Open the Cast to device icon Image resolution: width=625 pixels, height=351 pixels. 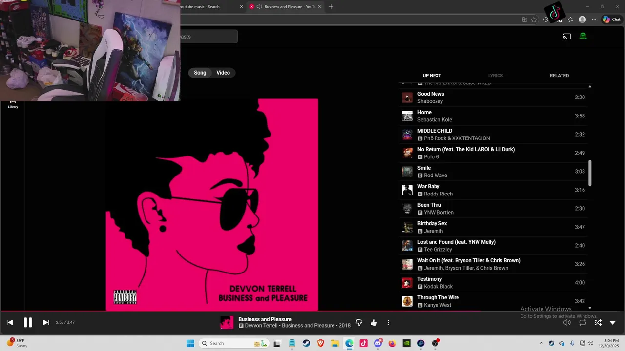(567, 36)
